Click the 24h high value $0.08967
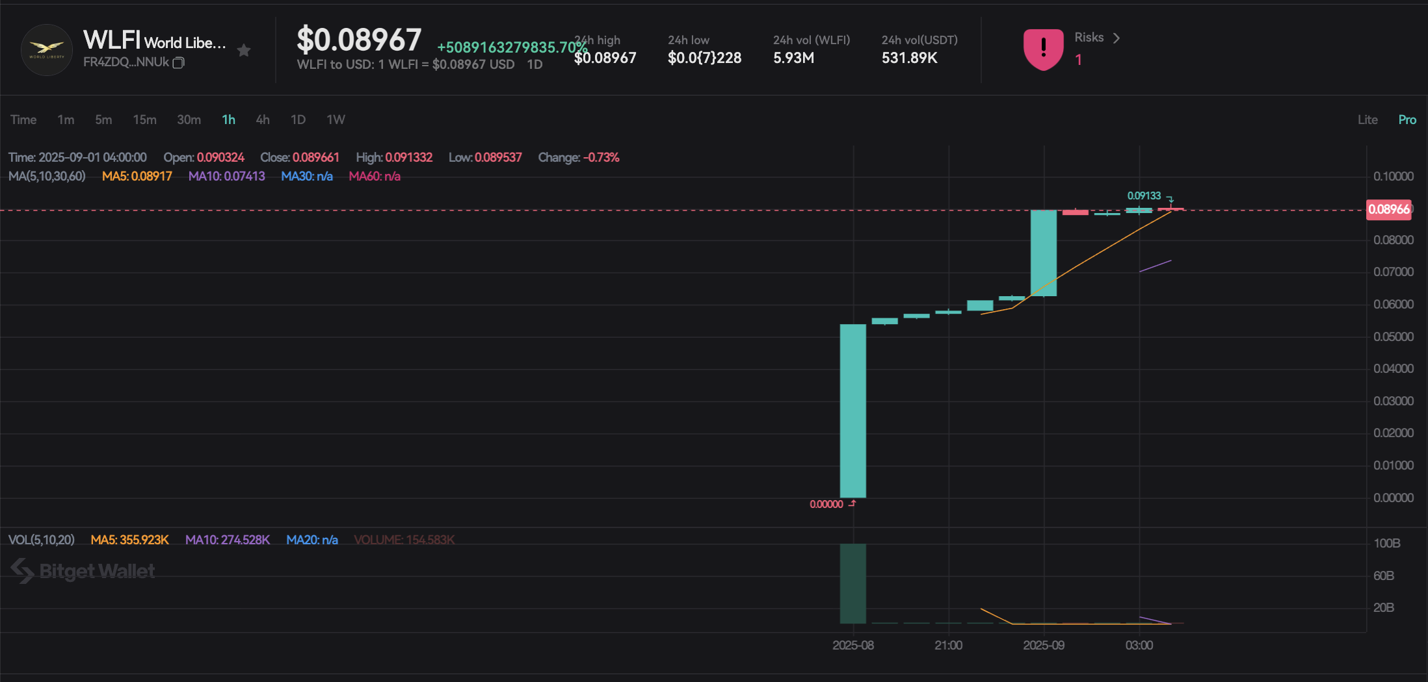 click(605, 58)
